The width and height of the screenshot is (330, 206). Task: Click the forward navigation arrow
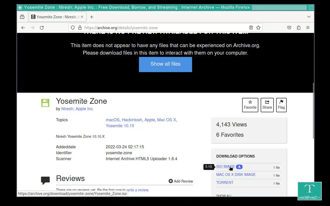pyautogui.click(x=32, y=28)
